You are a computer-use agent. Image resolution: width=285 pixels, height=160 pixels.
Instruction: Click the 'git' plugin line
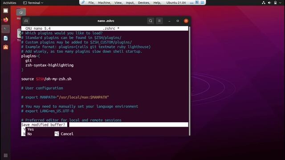(x=28, y=60)
